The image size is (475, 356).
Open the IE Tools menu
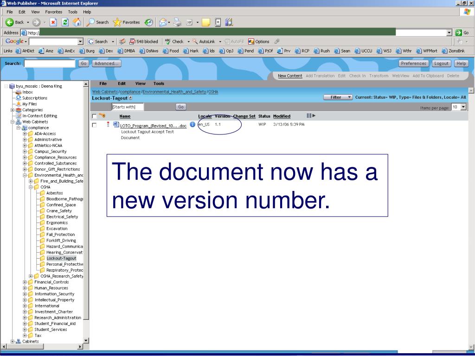73,12
